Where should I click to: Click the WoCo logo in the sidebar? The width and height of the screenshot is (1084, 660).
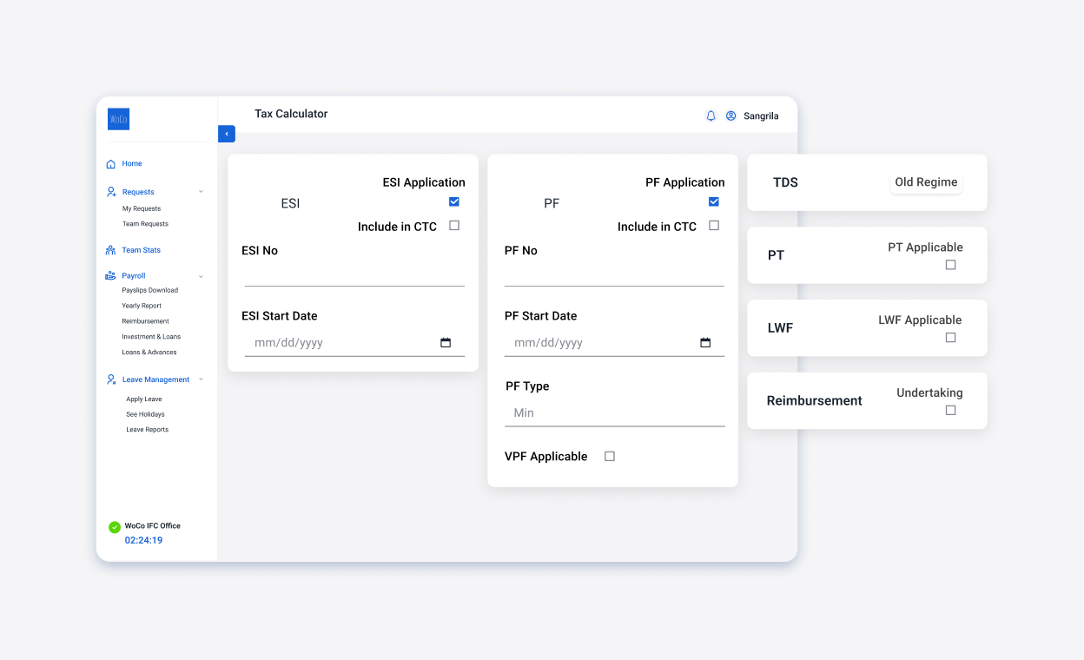(x=118, y=119)
